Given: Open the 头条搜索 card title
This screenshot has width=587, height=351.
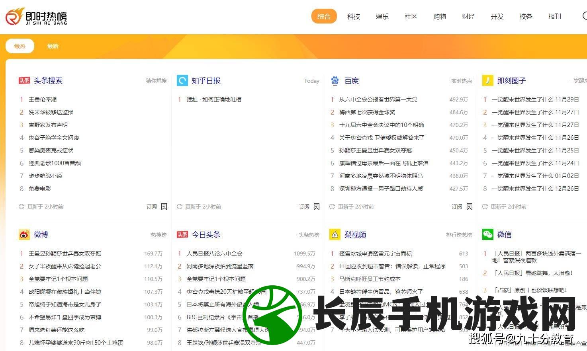Looking at the screenshot, I should 48,80.
